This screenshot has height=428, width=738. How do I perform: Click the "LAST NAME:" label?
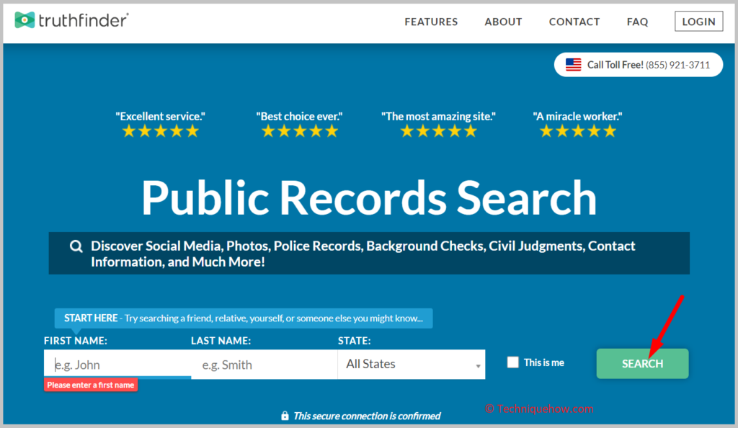pos(221,341)
